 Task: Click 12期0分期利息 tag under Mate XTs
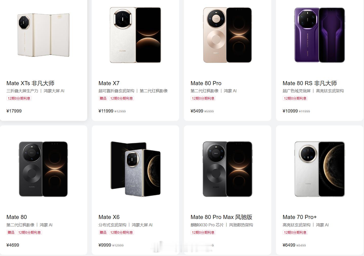[x=19, y=98]
